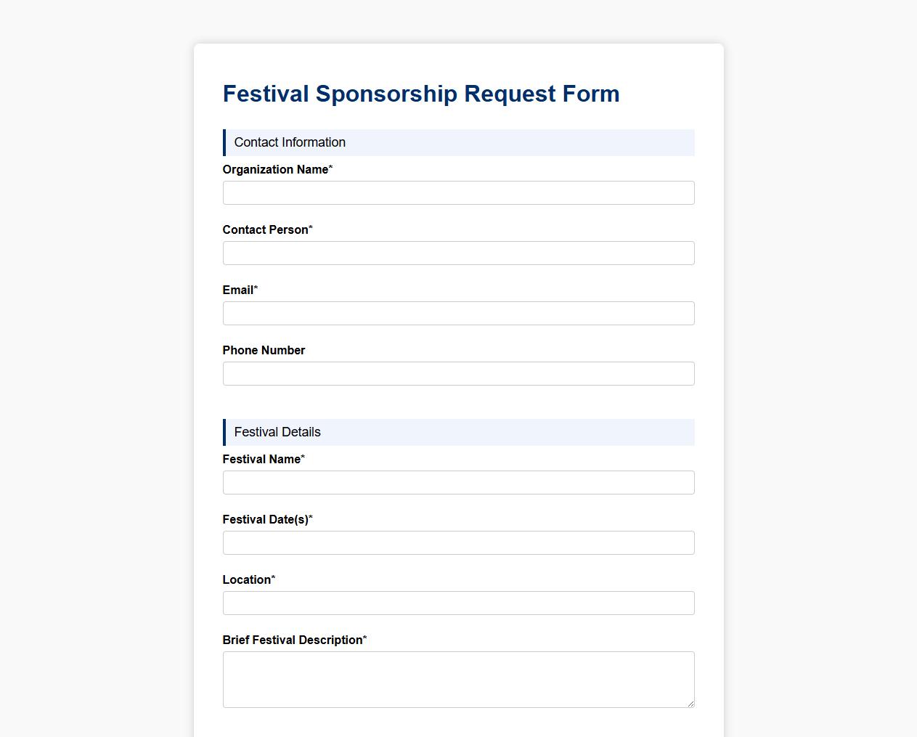Click the Festival Details section header

pos(277,432)
